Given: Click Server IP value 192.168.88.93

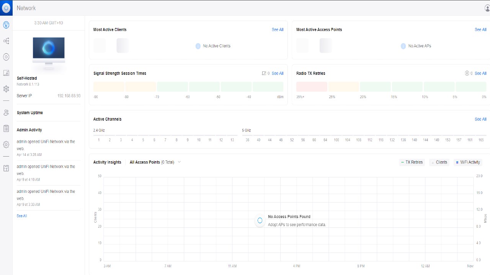Looking at the screenshot, I should (x=69, y=95).
